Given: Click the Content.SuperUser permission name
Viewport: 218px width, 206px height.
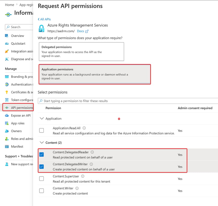Looking at the screenshot, I should tap(66, 176).
